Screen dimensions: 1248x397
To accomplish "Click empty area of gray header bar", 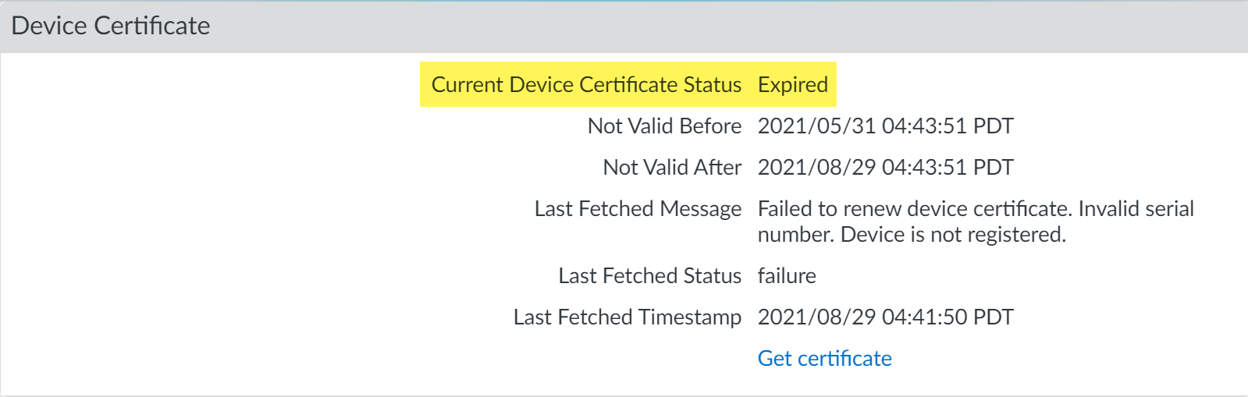I will point(702,26).
